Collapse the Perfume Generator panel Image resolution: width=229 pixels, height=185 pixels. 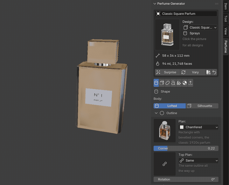tap(155, 4)
